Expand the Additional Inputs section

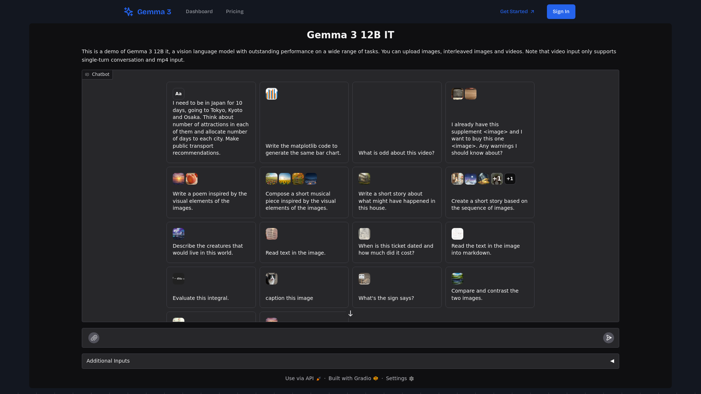(x=350, y=361)
